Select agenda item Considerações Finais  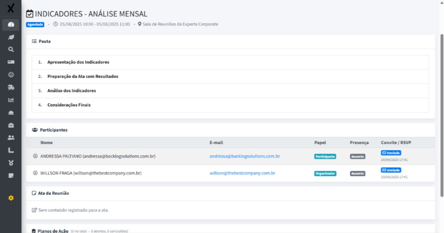tap(69, 105)
